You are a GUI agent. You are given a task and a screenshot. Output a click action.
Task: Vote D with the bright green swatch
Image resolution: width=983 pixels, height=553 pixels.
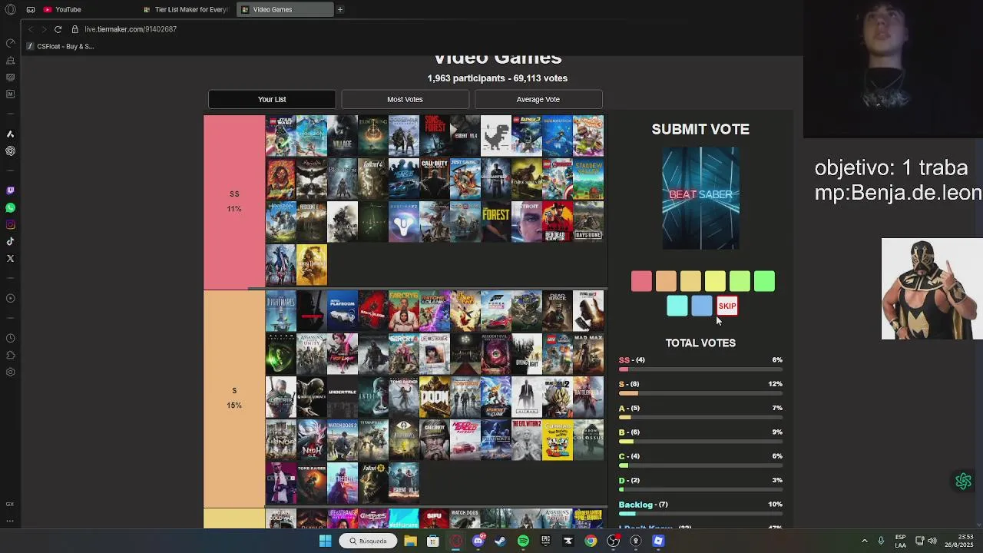click(x=764, y=281)
